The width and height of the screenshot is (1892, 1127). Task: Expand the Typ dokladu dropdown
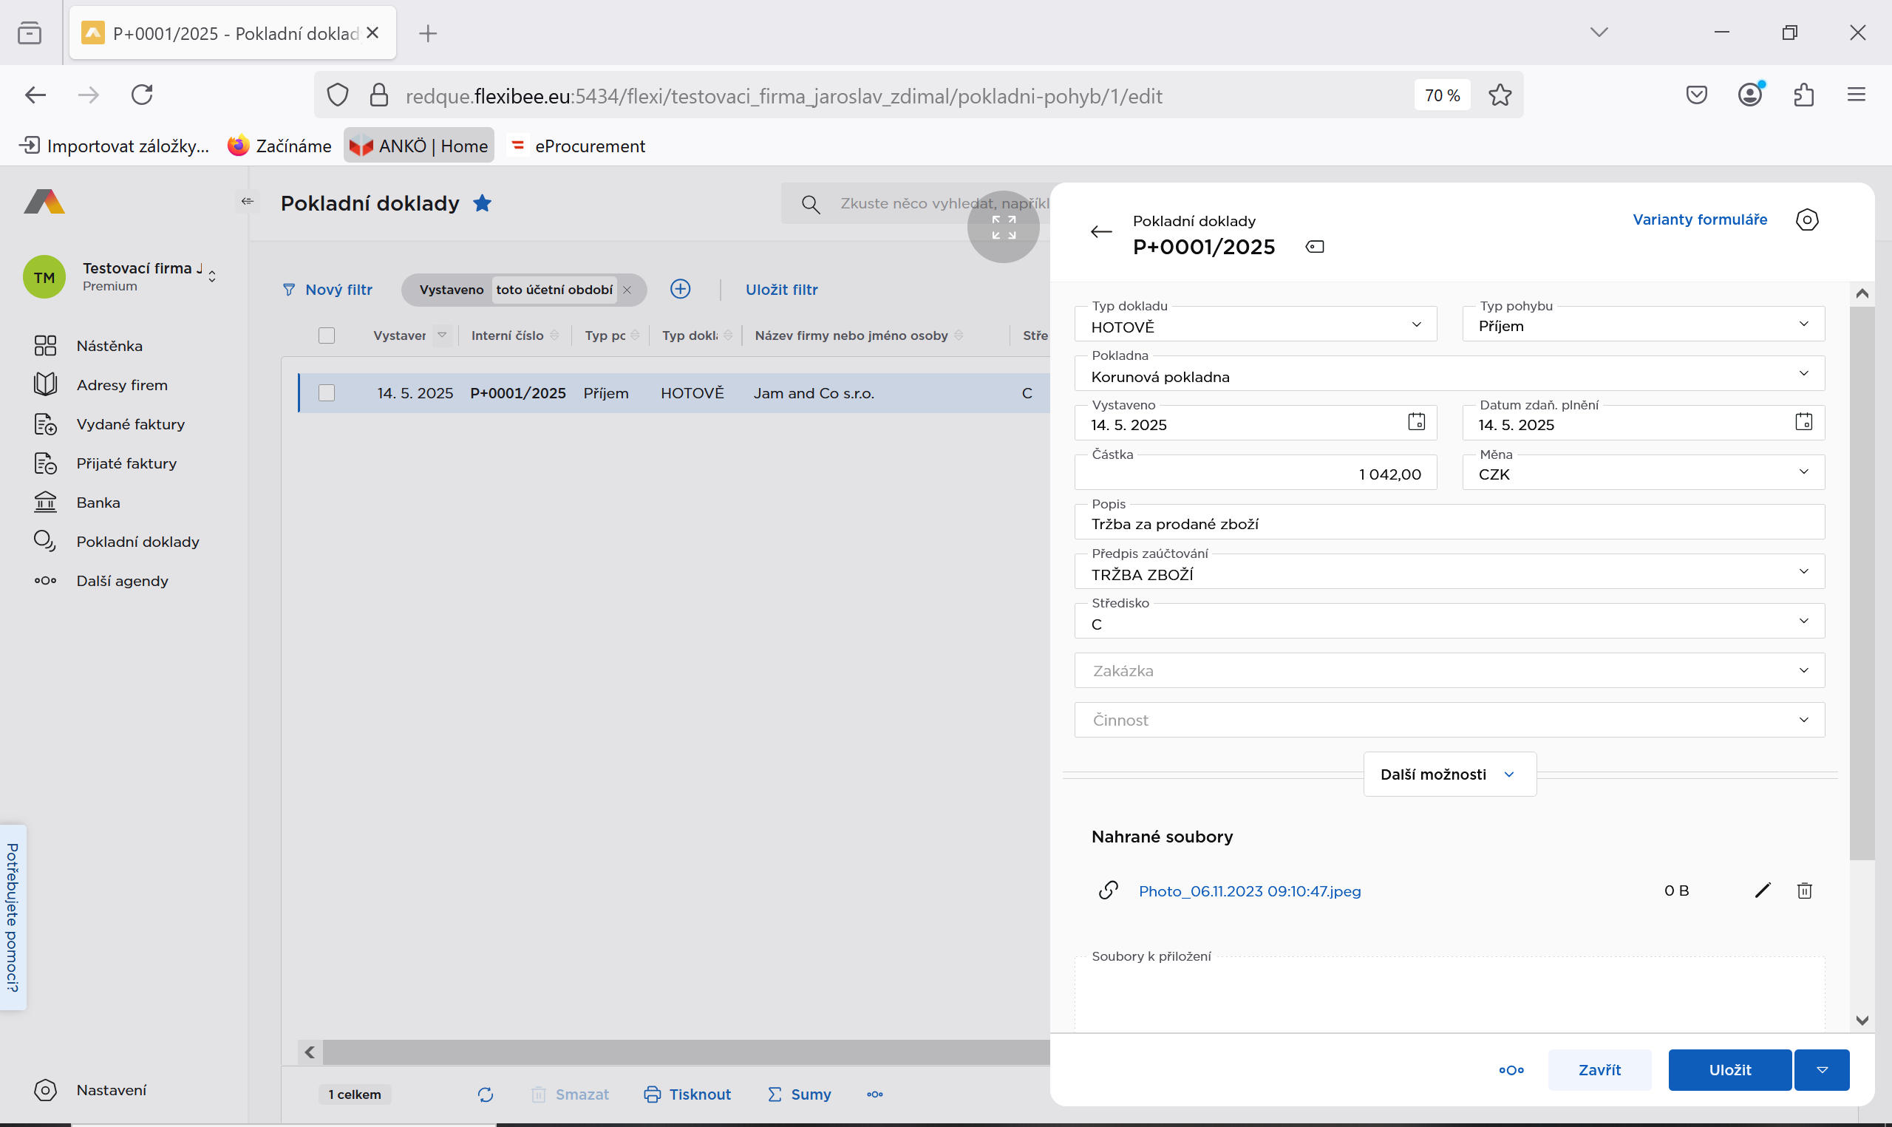[x=1416, y=325]
